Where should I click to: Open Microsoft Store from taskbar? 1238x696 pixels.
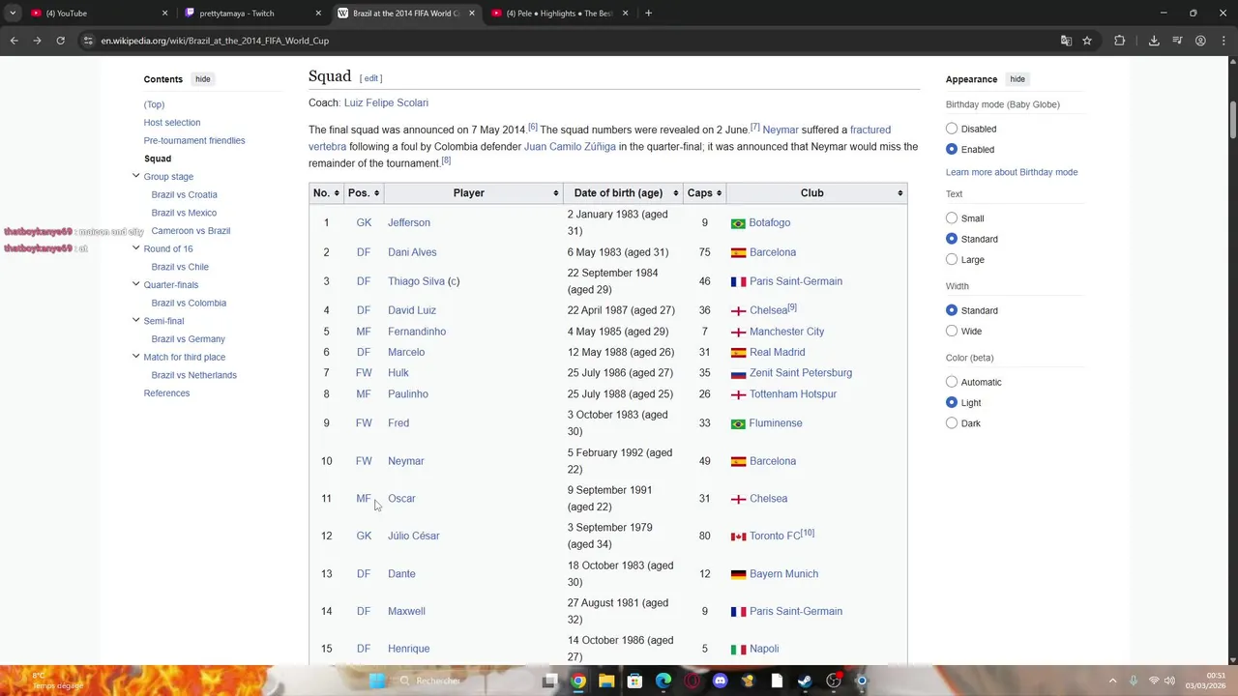click(634, 681)
